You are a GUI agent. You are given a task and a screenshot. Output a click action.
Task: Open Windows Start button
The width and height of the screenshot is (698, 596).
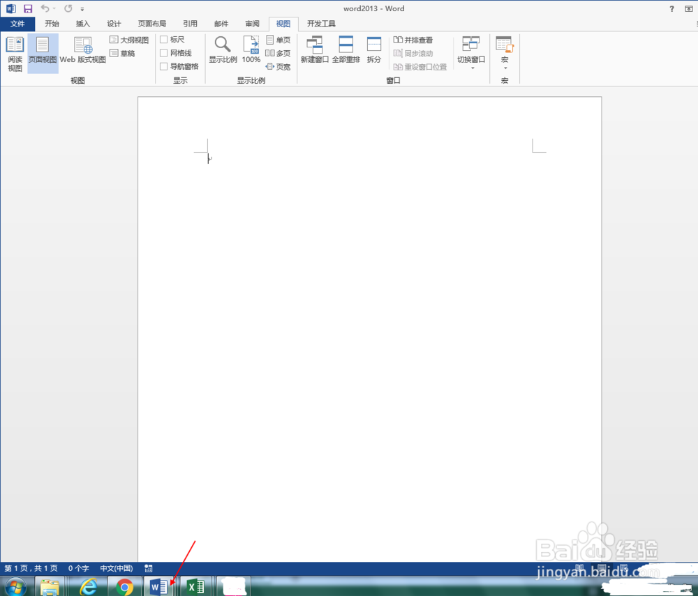pyautogui.click(x=15, y=587)
